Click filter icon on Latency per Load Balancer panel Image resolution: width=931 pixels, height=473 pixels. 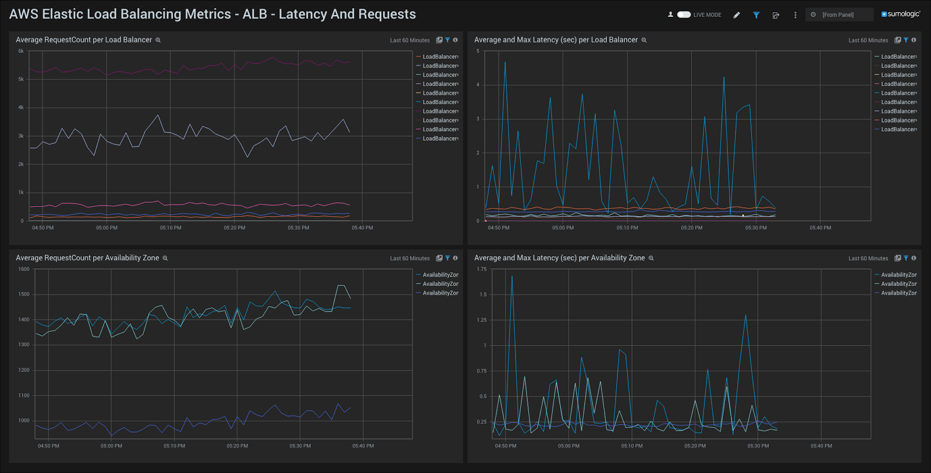[x=906, y=40]
